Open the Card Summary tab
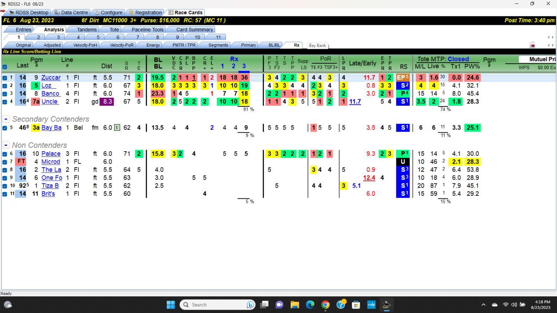Screen dimensions: 557x313 point(195,29)
